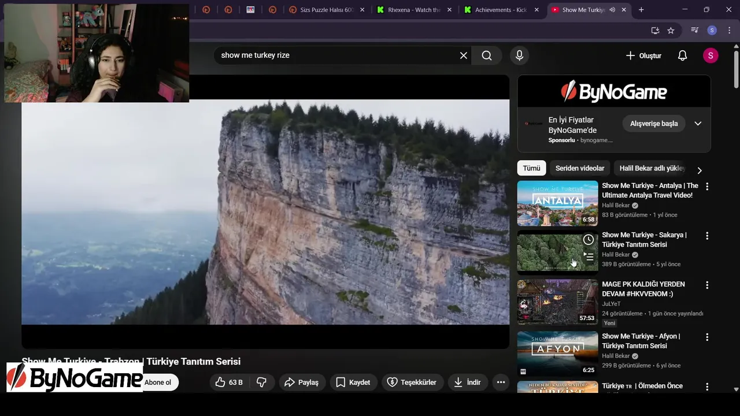Image resolution: width=740 pixels, height=416 pixels.
Task: Click the Teşekkürler thanks button
Action: [412, 382]
